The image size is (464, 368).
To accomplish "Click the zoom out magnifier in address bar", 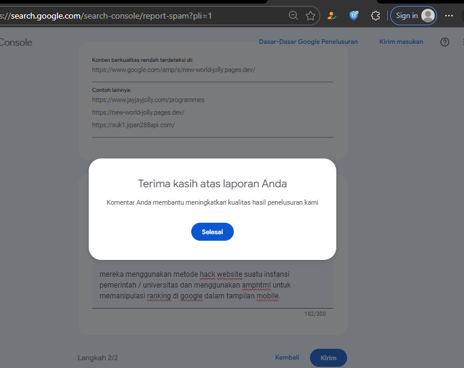I will tap(293, 16).
